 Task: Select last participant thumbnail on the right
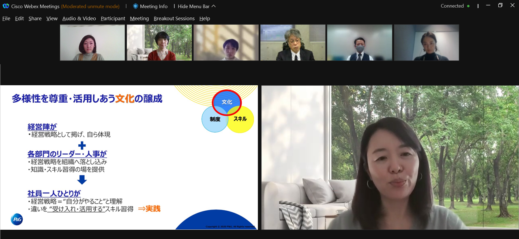427,42
